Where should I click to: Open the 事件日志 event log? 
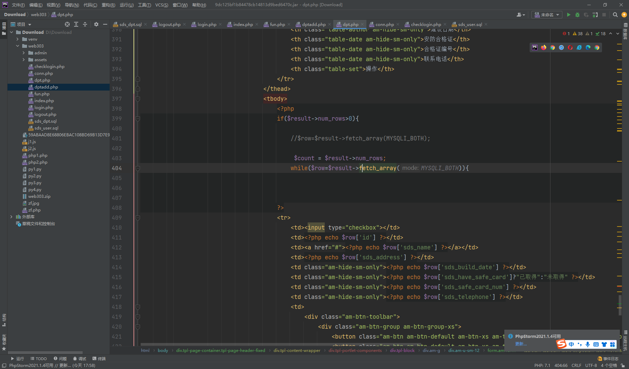[608, 358]
